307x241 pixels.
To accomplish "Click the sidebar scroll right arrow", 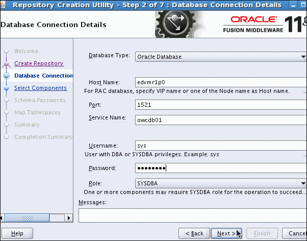I will pos(69,218).
